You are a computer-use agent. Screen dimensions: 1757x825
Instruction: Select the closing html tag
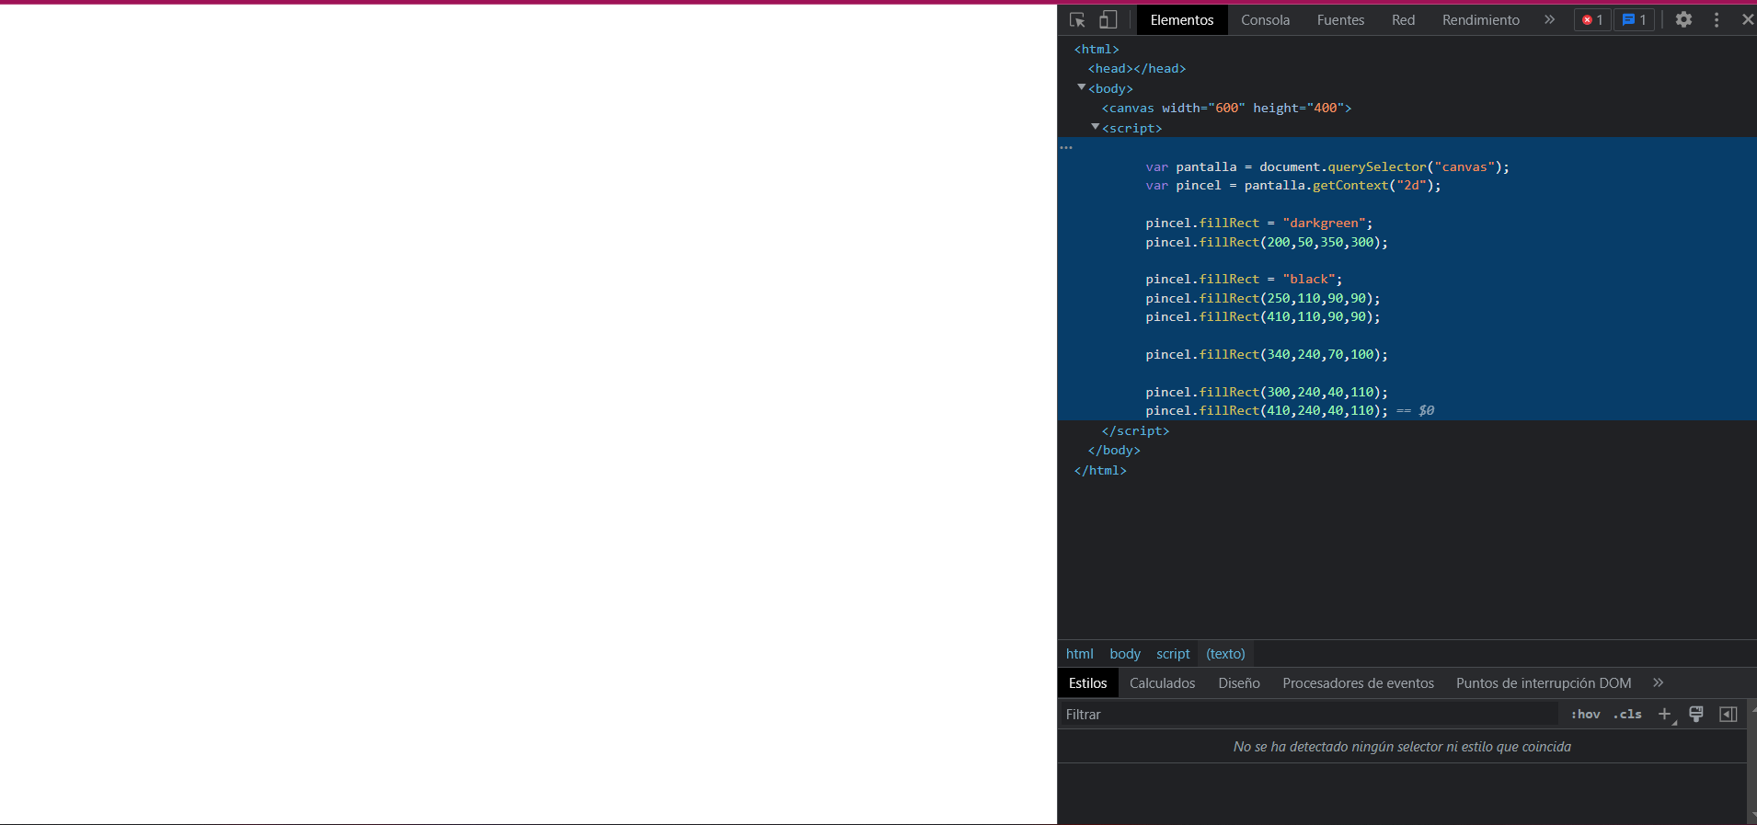[x=1100, y=470]
